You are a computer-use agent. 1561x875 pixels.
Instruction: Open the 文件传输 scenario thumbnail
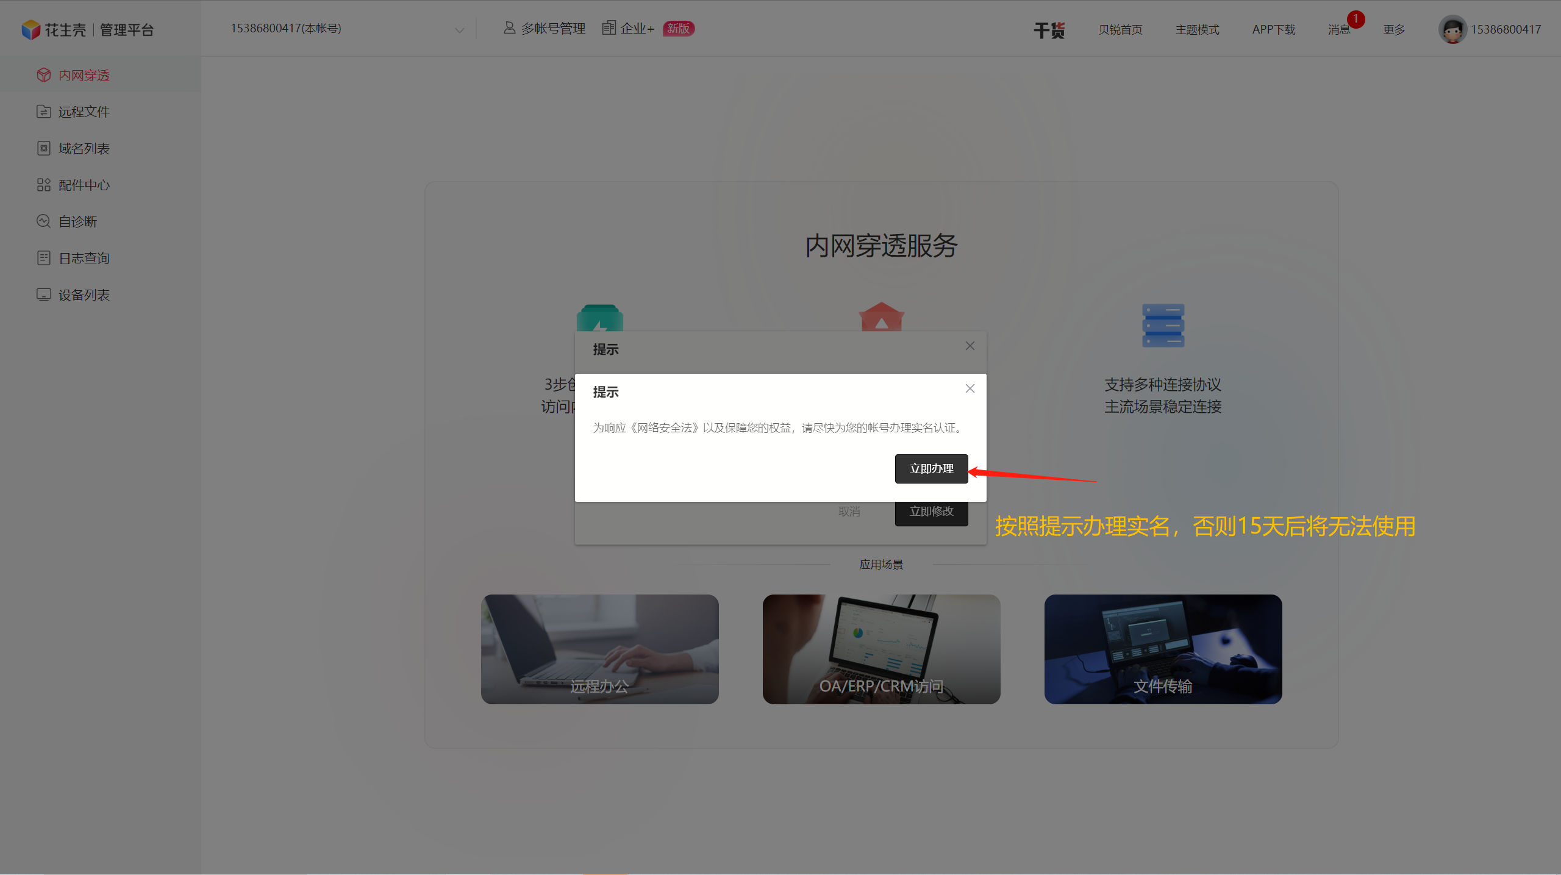1163,649
